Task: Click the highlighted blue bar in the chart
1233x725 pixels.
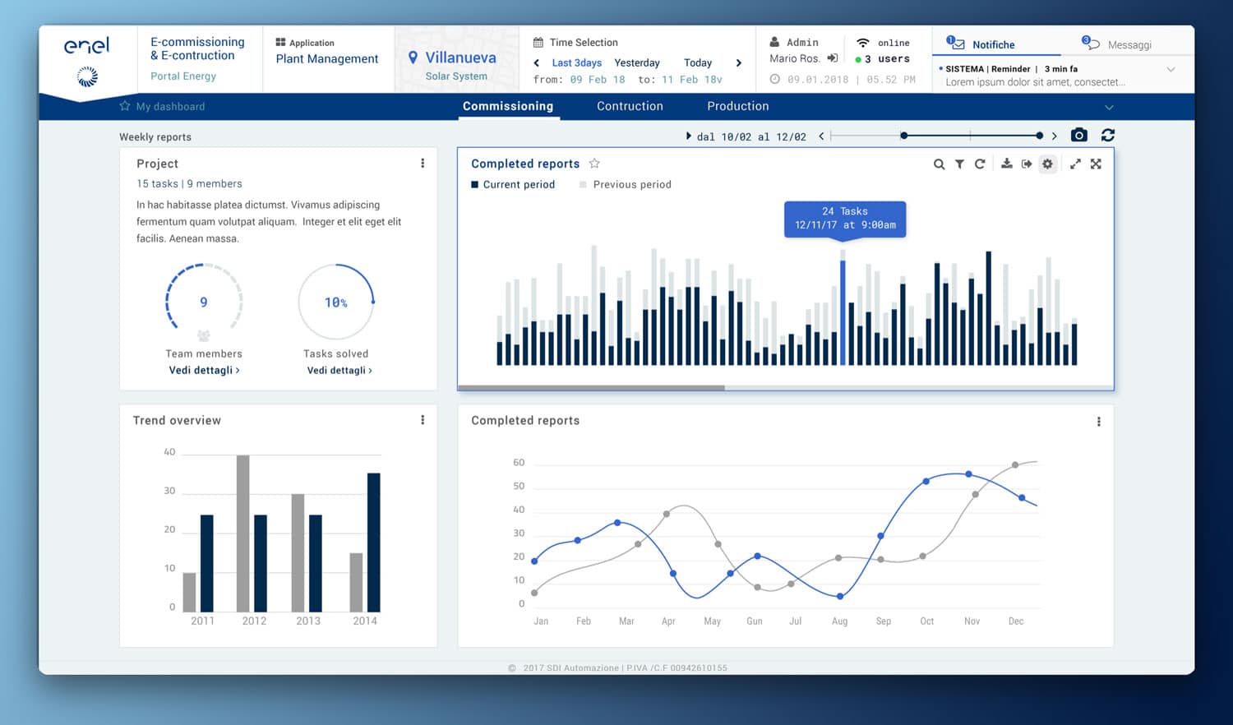Action: (843, 312)
